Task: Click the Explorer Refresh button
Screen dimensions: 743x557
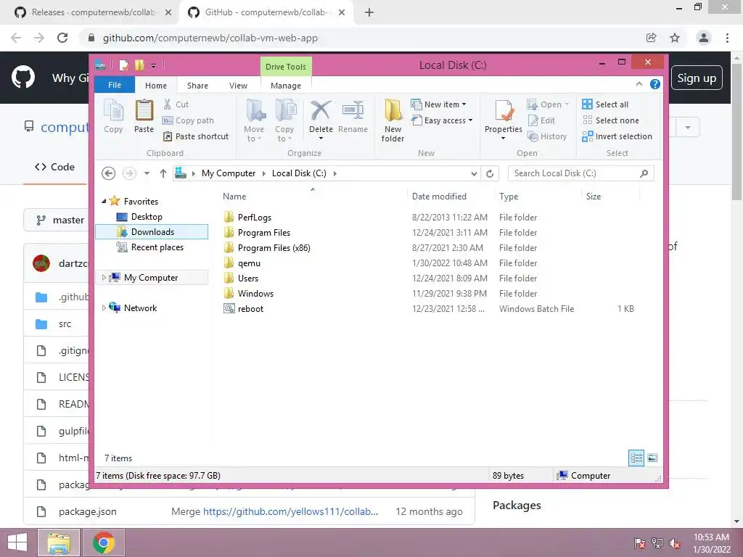Action: [x=490, y=174]
